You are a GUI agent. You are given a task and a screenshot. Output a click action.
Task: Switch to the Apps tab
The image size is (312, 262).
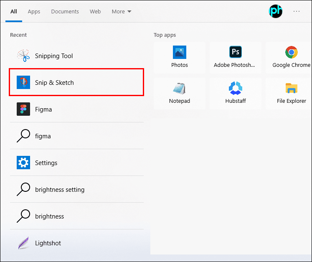34,12
